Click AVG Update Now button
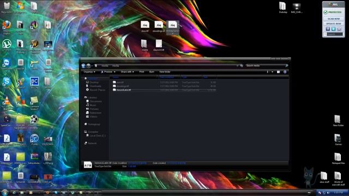The height and width of the screenshot is (196, 349). [333, 23]
